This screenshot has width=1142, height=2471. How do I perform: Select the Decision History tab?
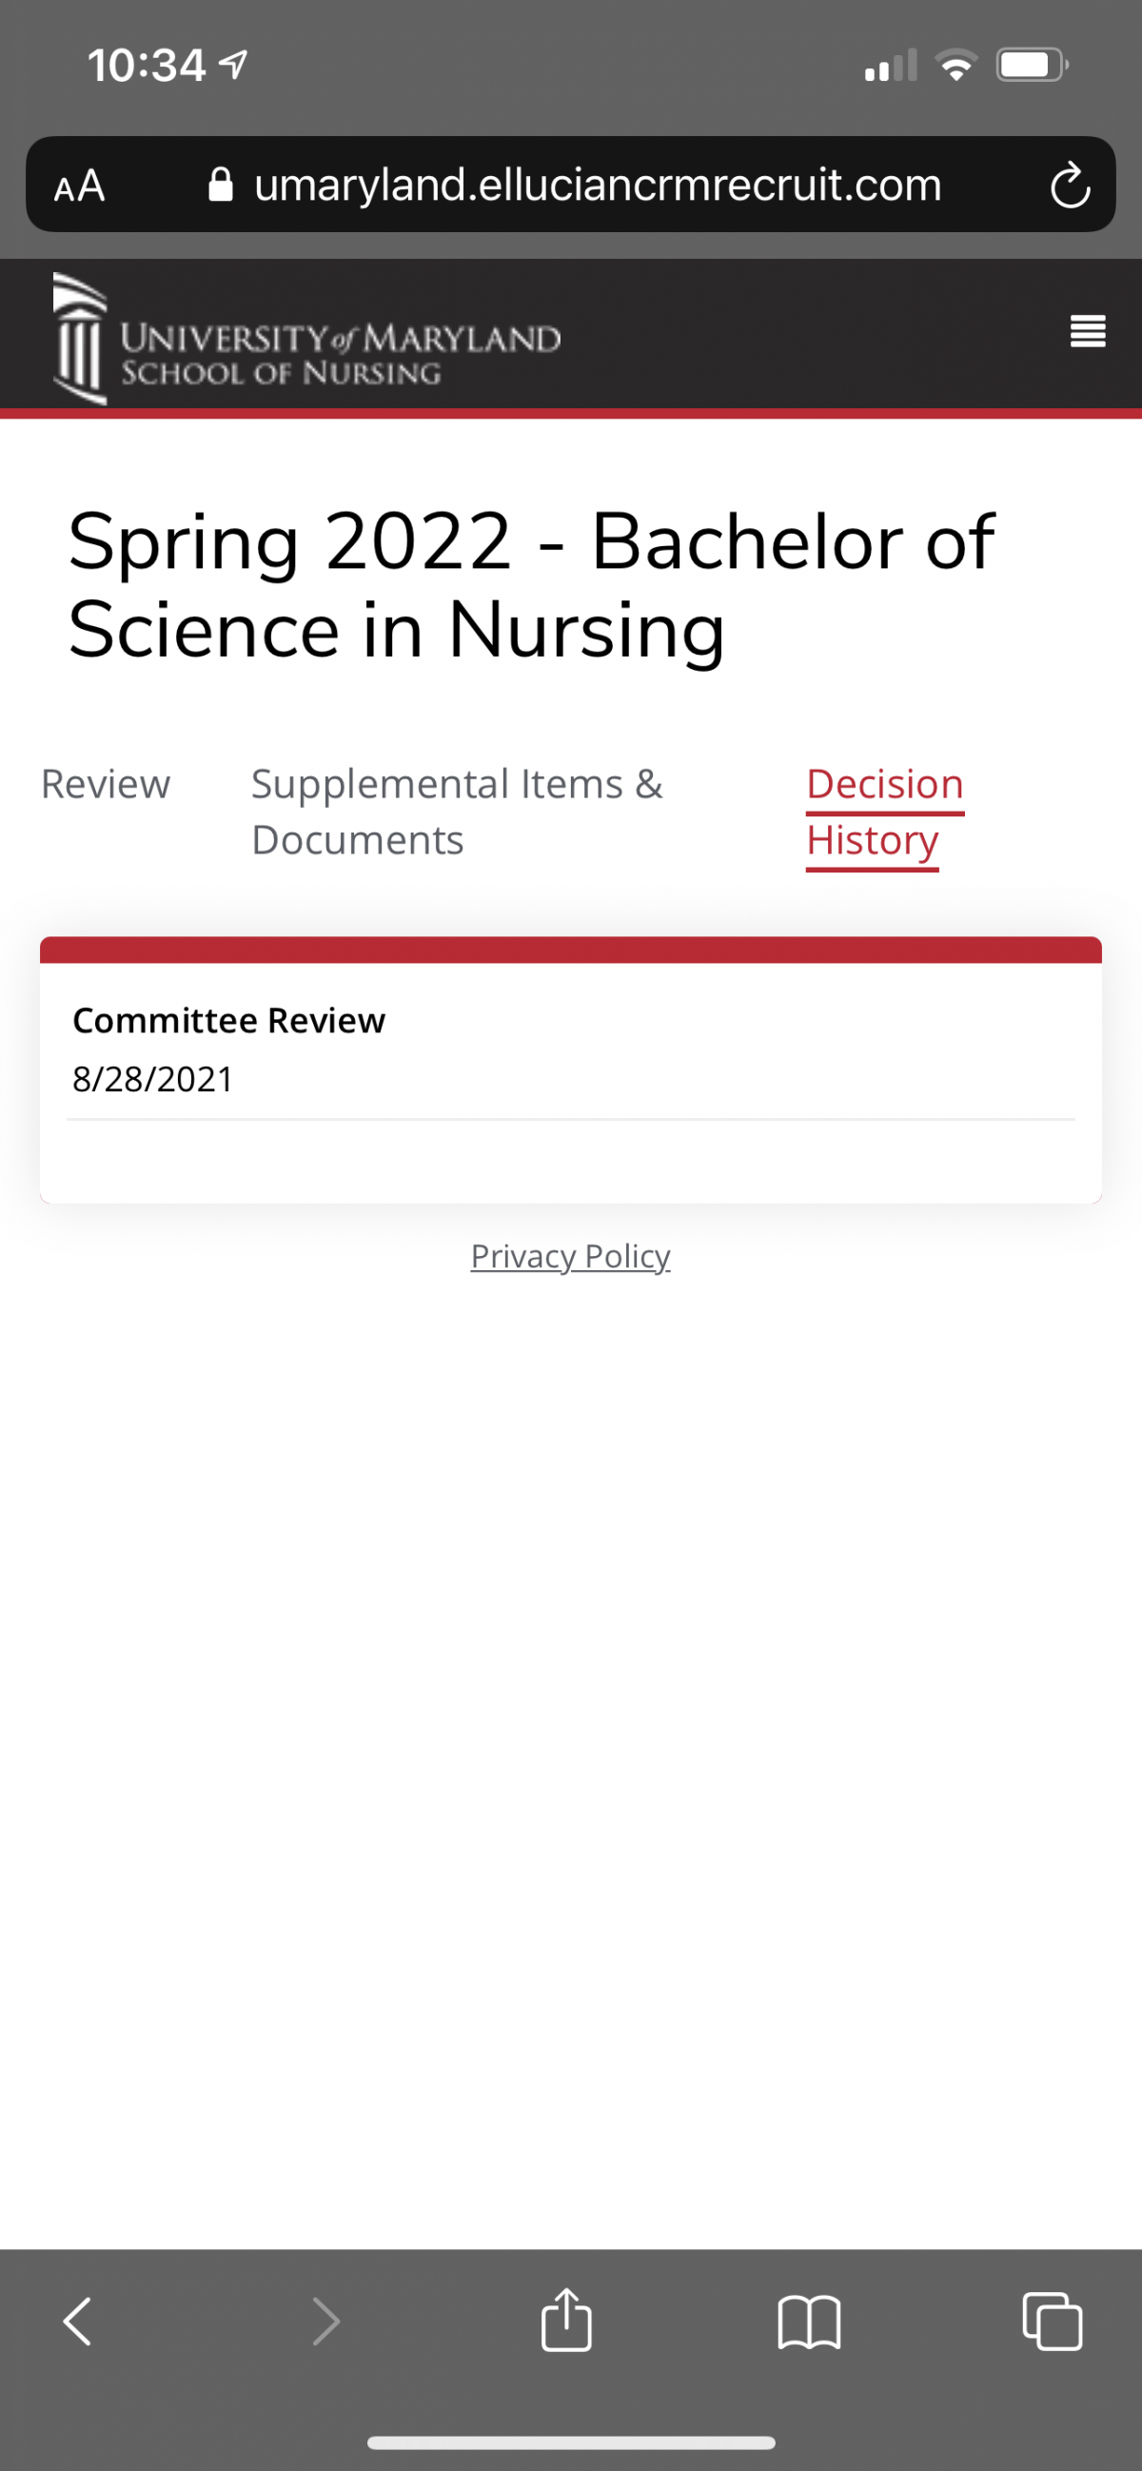(885, 814)
